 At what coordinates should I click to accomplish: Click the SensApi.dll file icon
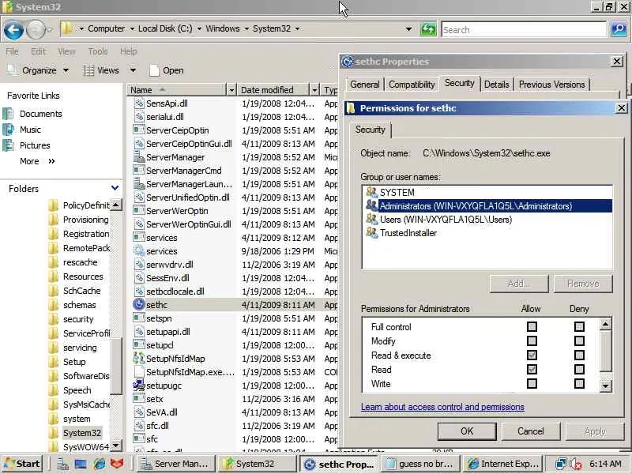(139, 103)
